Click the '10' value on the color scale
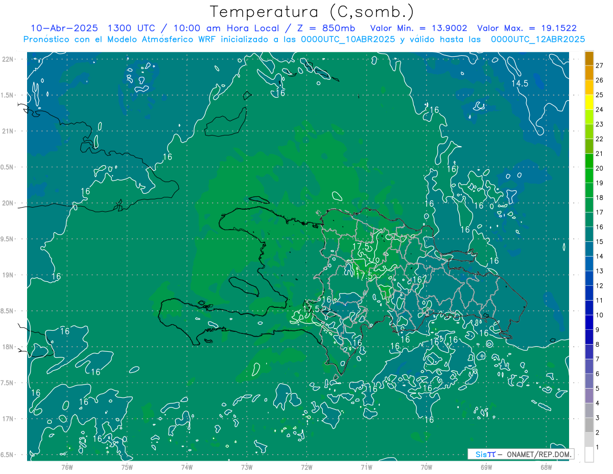 pos(600,315)
